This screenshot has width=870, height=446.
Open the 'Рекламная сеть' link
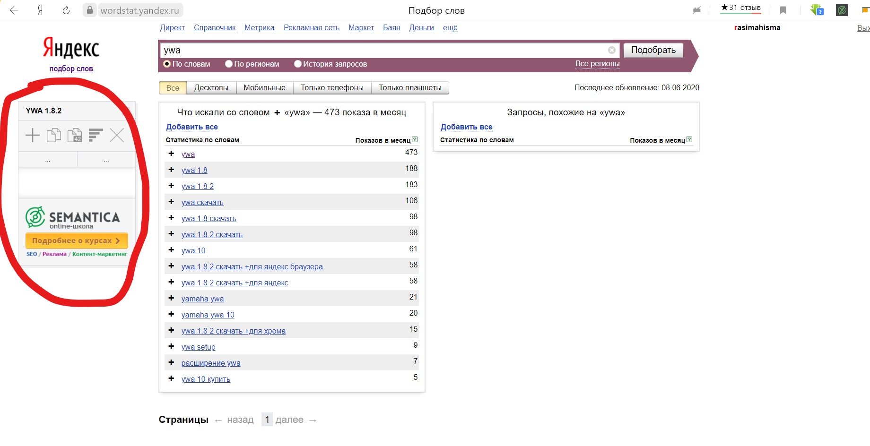312,28
